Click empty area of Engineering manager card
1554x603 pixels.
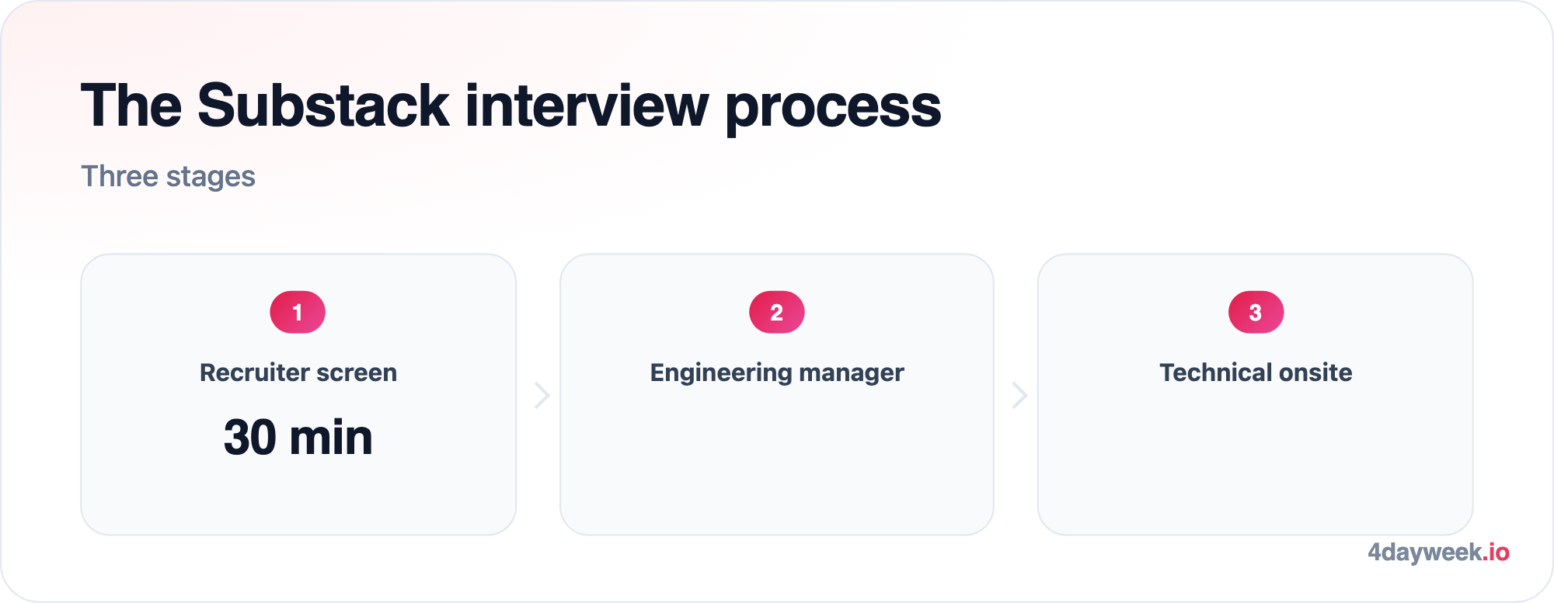click(x=777, y=466)
